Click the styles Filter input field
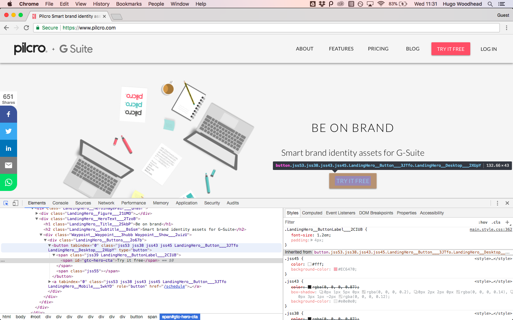The height and width of the screenshot is (320, 513). (379, 222)
